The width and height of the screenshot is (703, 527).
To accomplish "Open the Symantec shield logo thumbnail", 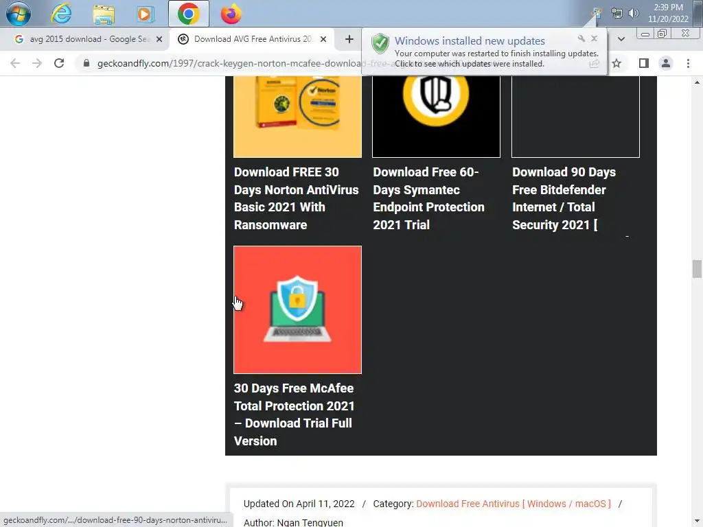I will 436,117.
